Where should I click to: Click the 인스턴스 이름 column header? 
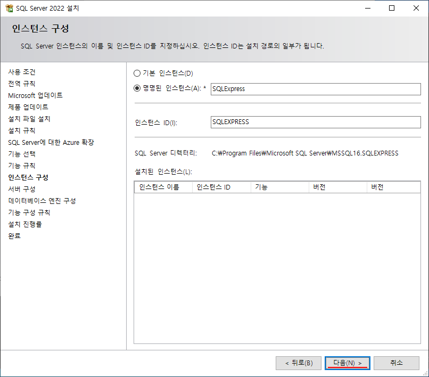(163, 187)
